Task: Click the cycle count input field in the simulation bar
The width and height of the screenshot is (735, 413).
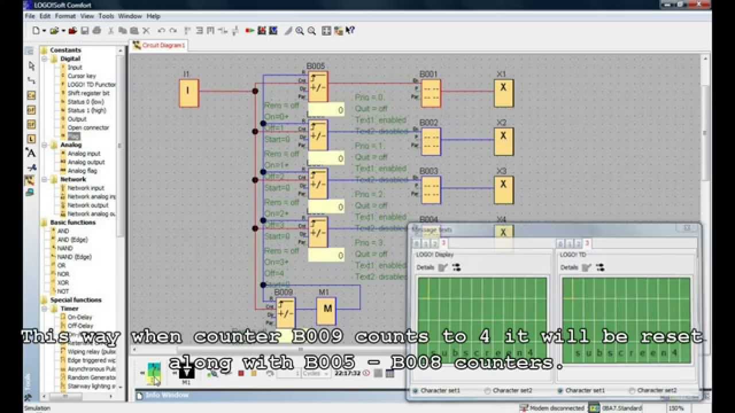Action: pos(289,373)
